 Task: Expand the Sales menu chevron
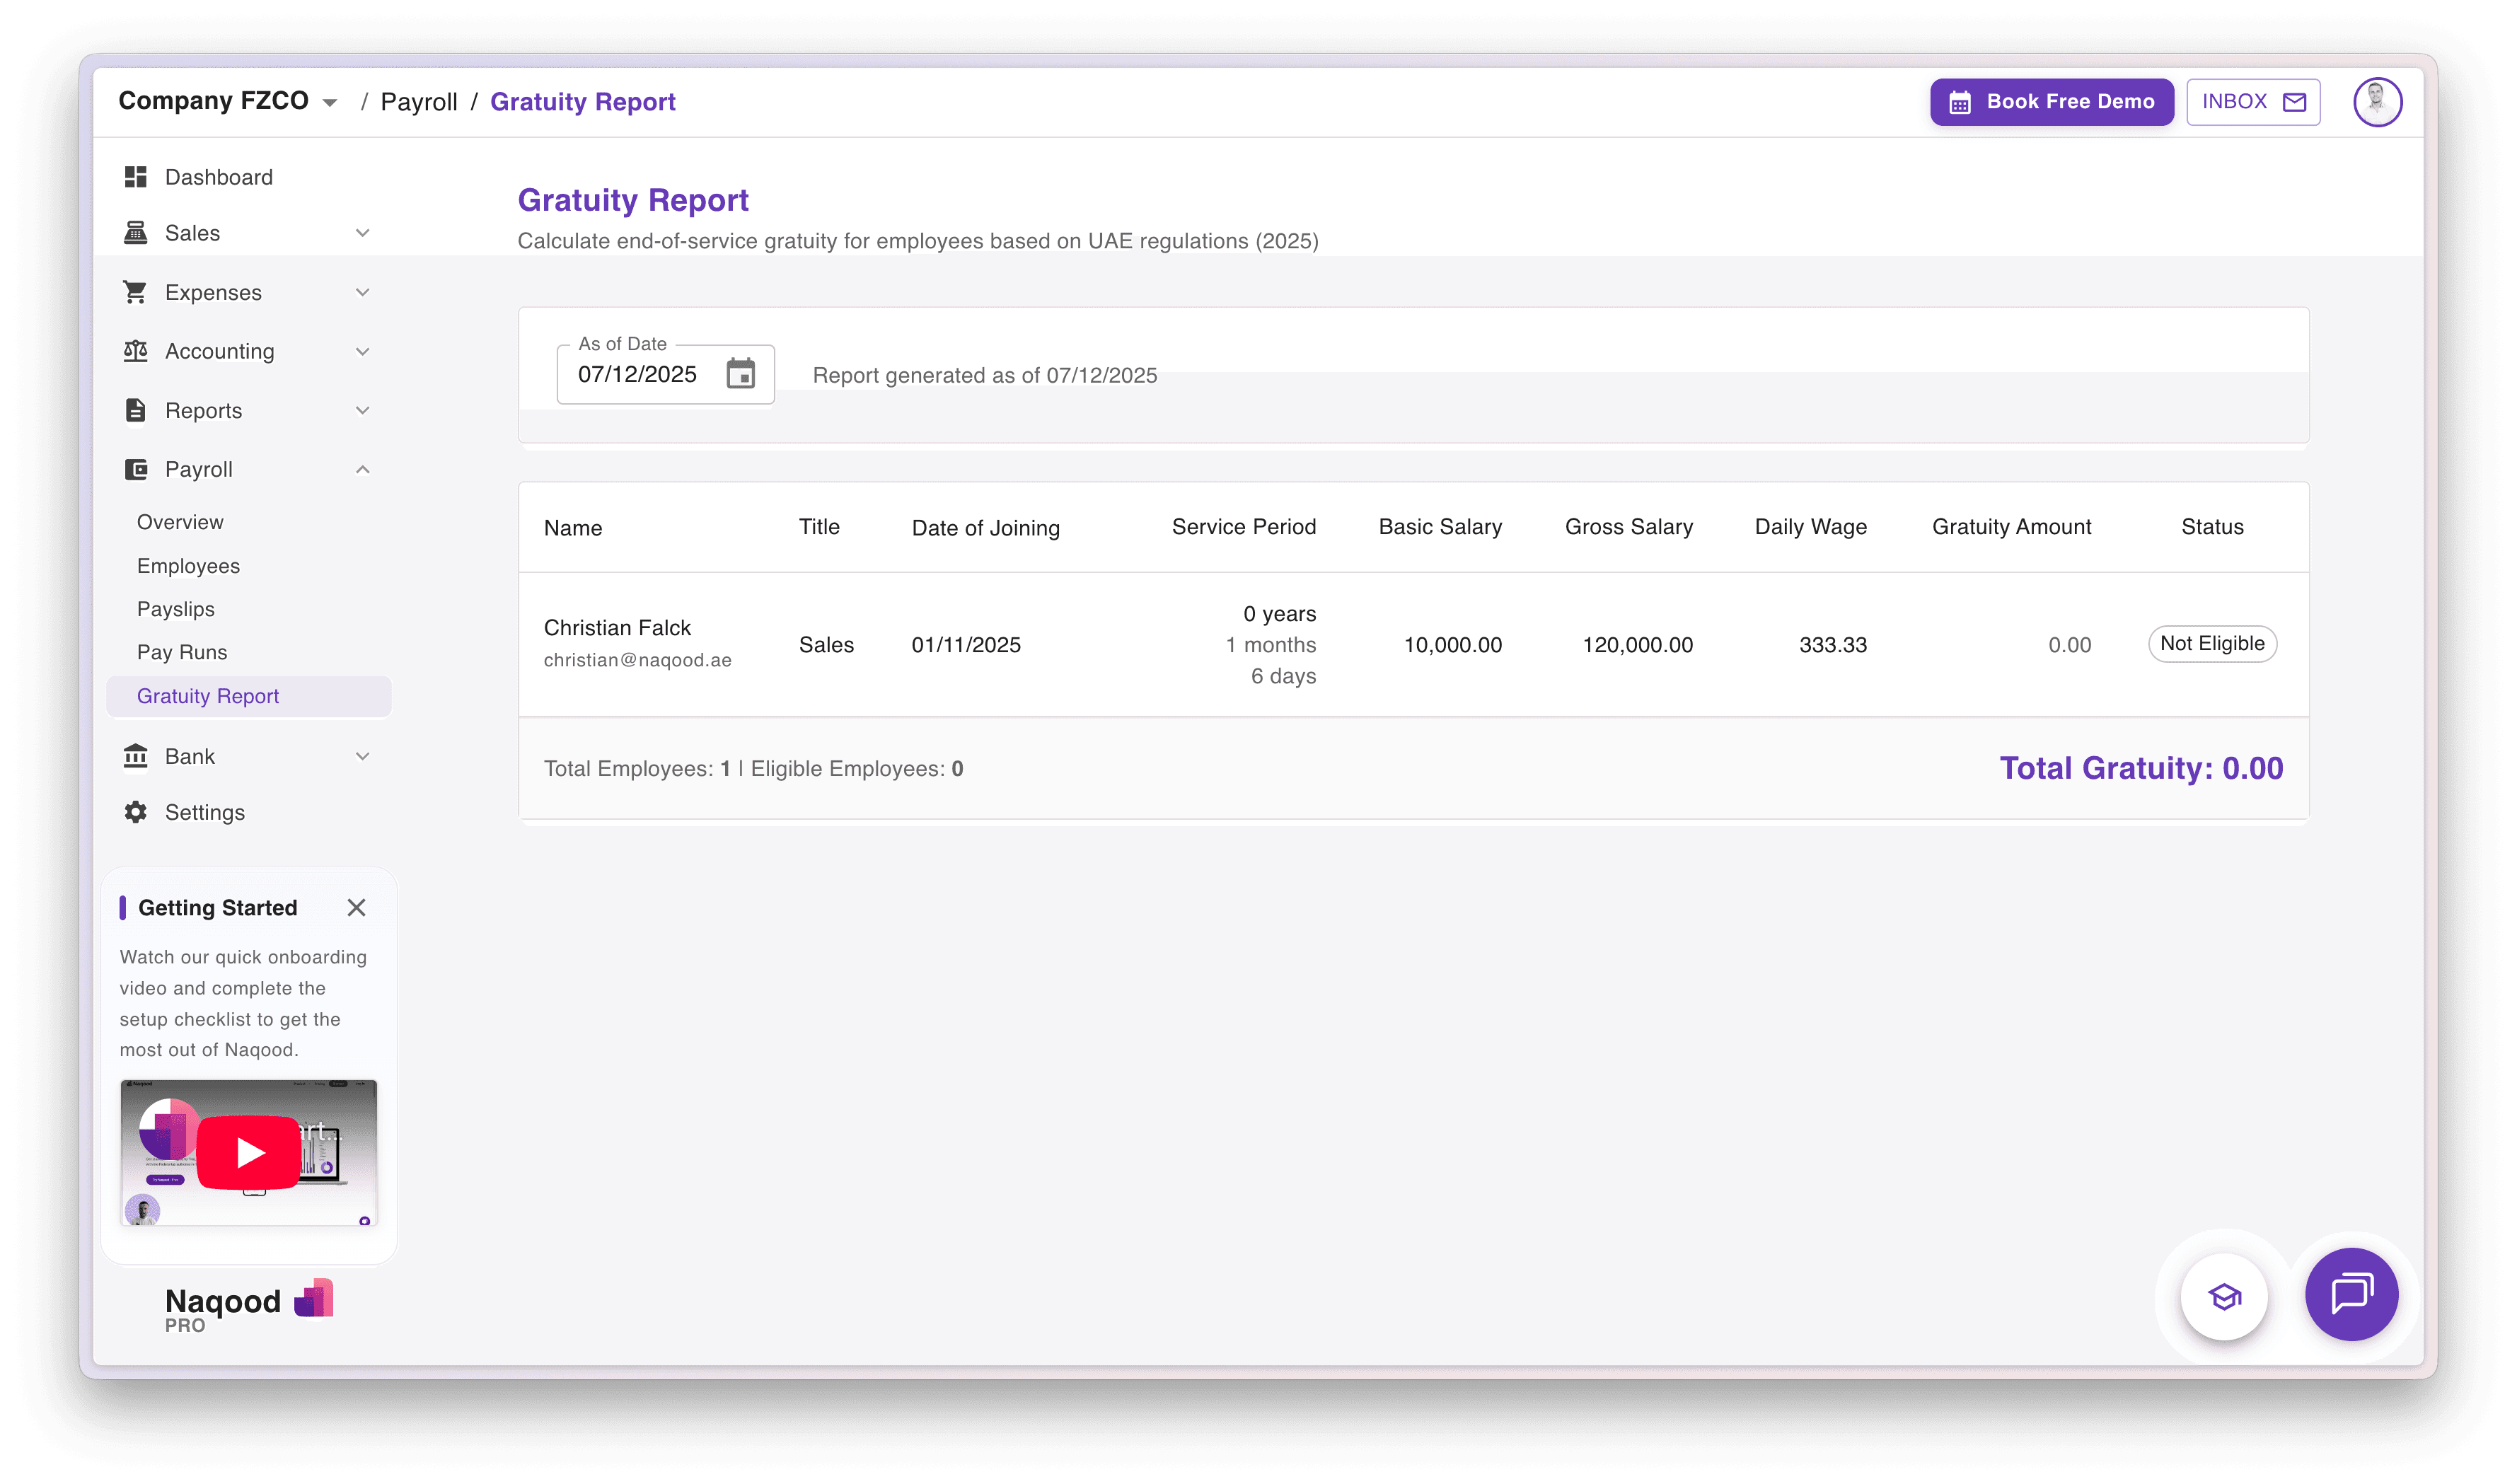(363, 233)
